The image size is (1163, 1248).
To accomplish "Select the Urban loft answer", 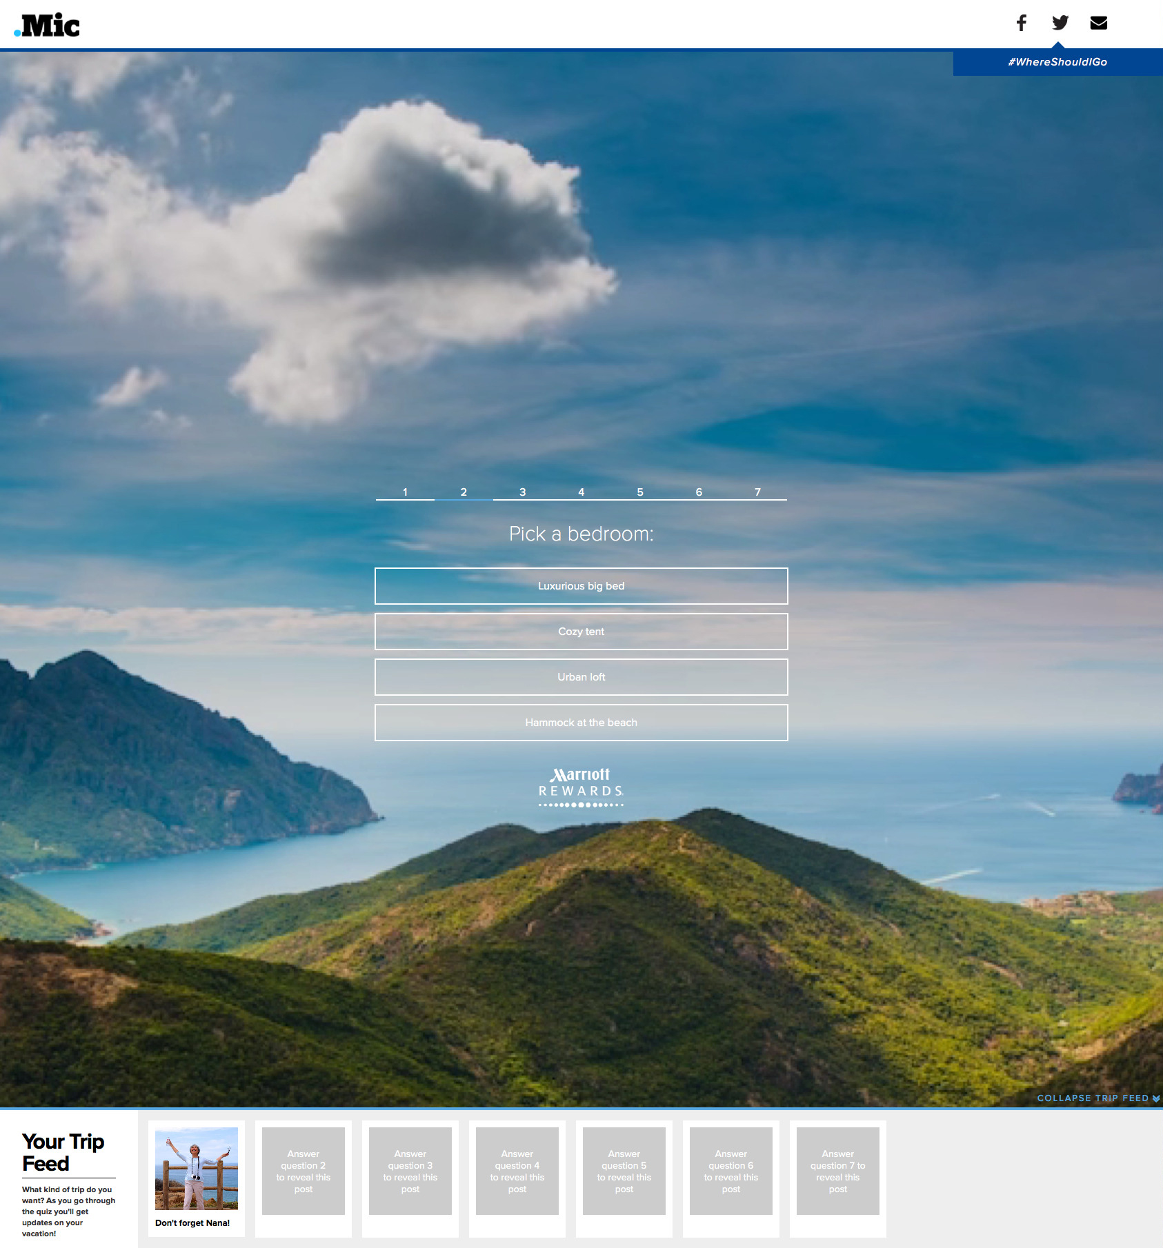I will click(x=581, y=677).
